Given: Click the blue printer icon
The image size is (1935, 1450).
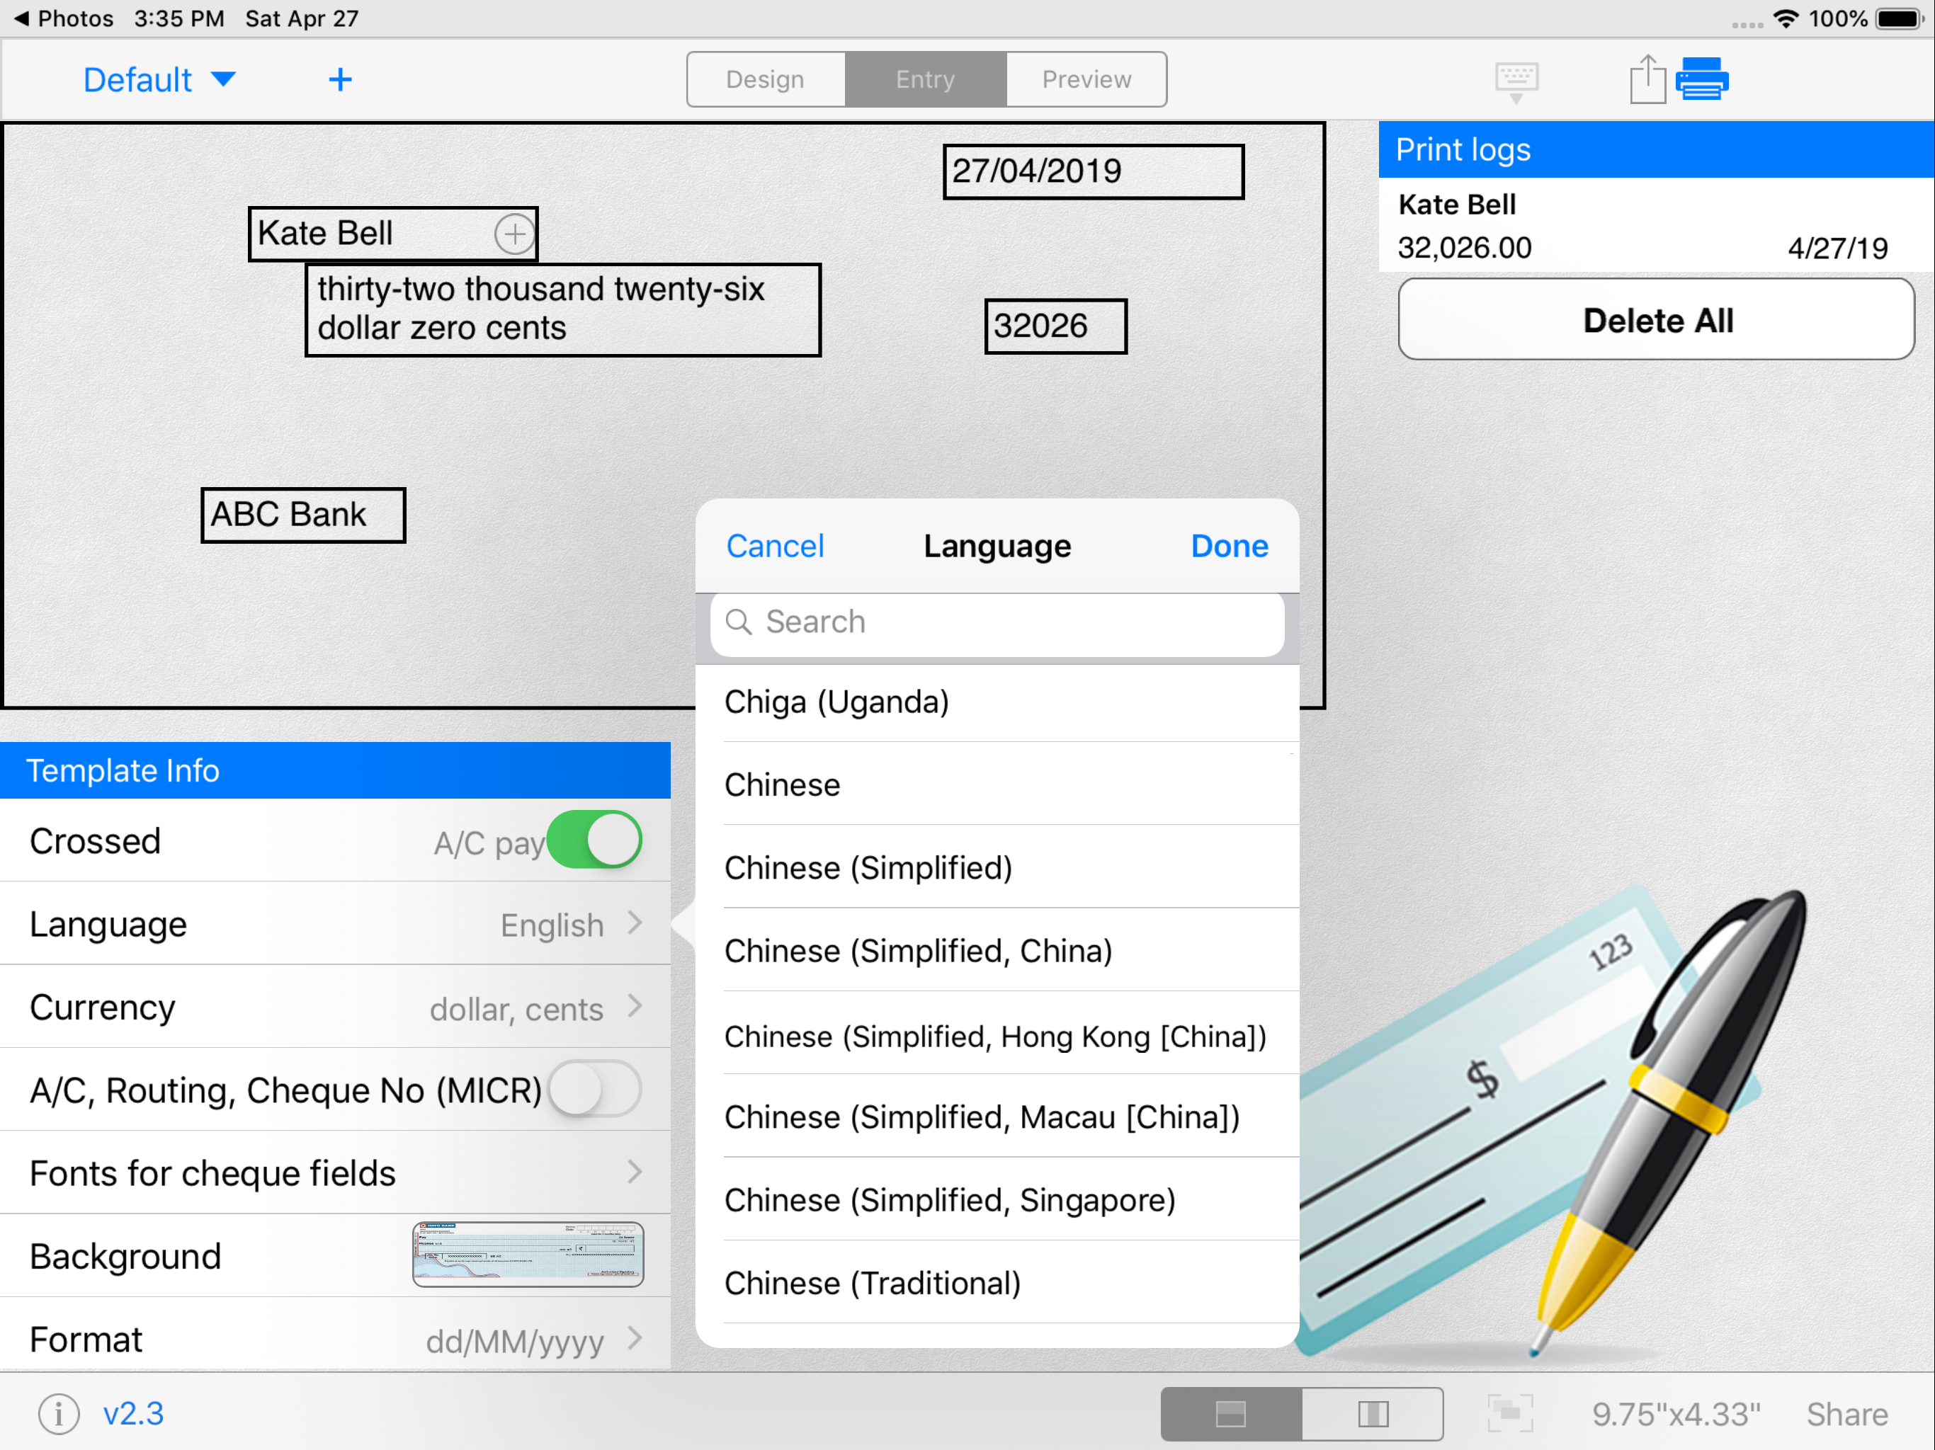Looking at the screenshot, I should [1701, 79].
